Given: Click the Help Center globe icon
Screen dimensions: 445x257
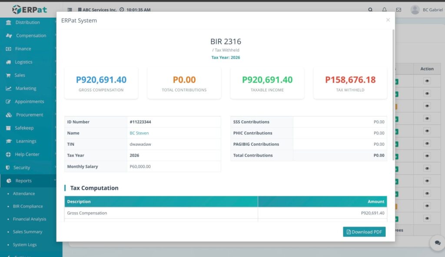Looking at the screenshot, I should 9,154.
